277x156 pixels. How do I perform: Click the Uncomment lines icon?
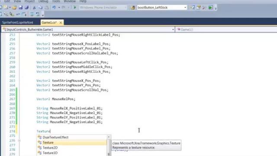(38, 14)
